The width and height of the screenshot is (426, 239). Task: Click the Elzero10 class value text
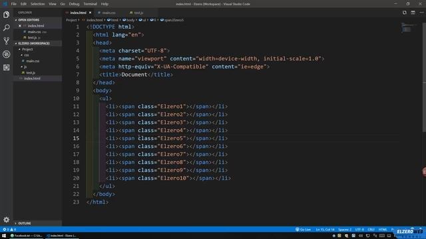click(173, 178)
